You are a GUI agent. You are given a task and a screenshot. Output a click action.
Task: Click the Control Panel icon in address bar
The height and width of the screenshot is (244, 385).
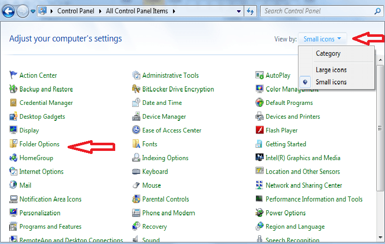click(x=42, y=11)
